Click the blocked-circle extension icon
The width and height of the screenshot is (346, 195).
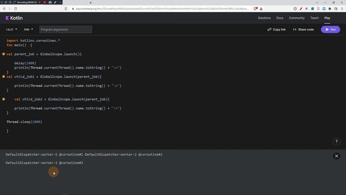click(295, 9)
